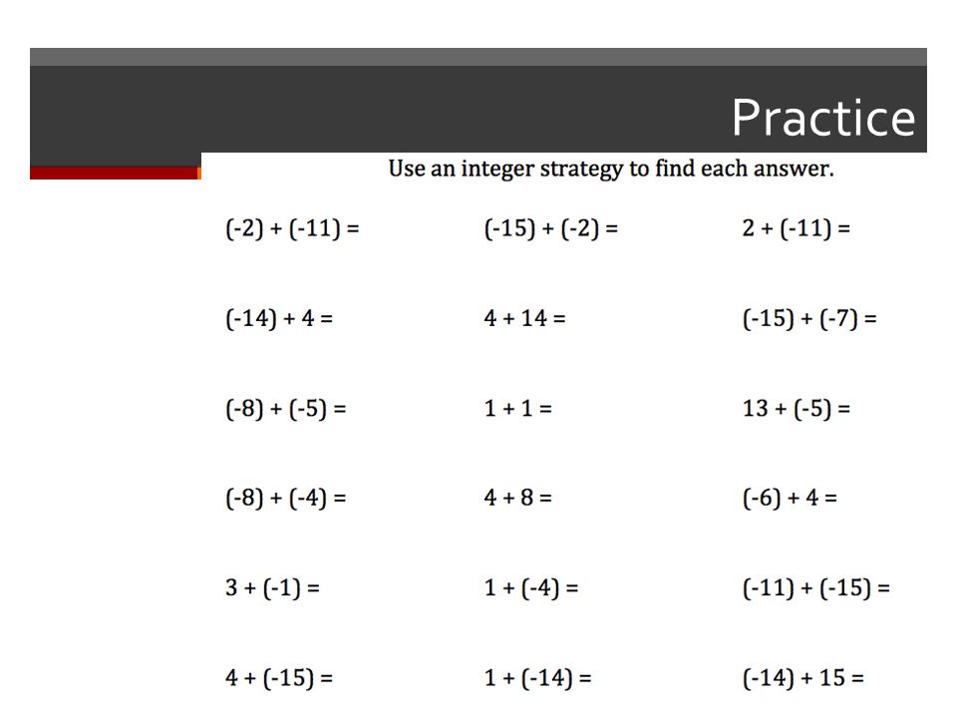Click the Practice slide title

pos(823,117)
